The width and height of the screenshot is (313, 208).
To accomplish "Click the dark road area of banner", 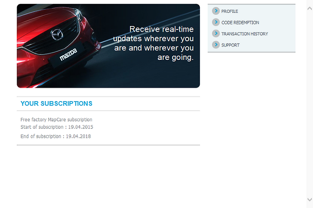I will (140, 76).
